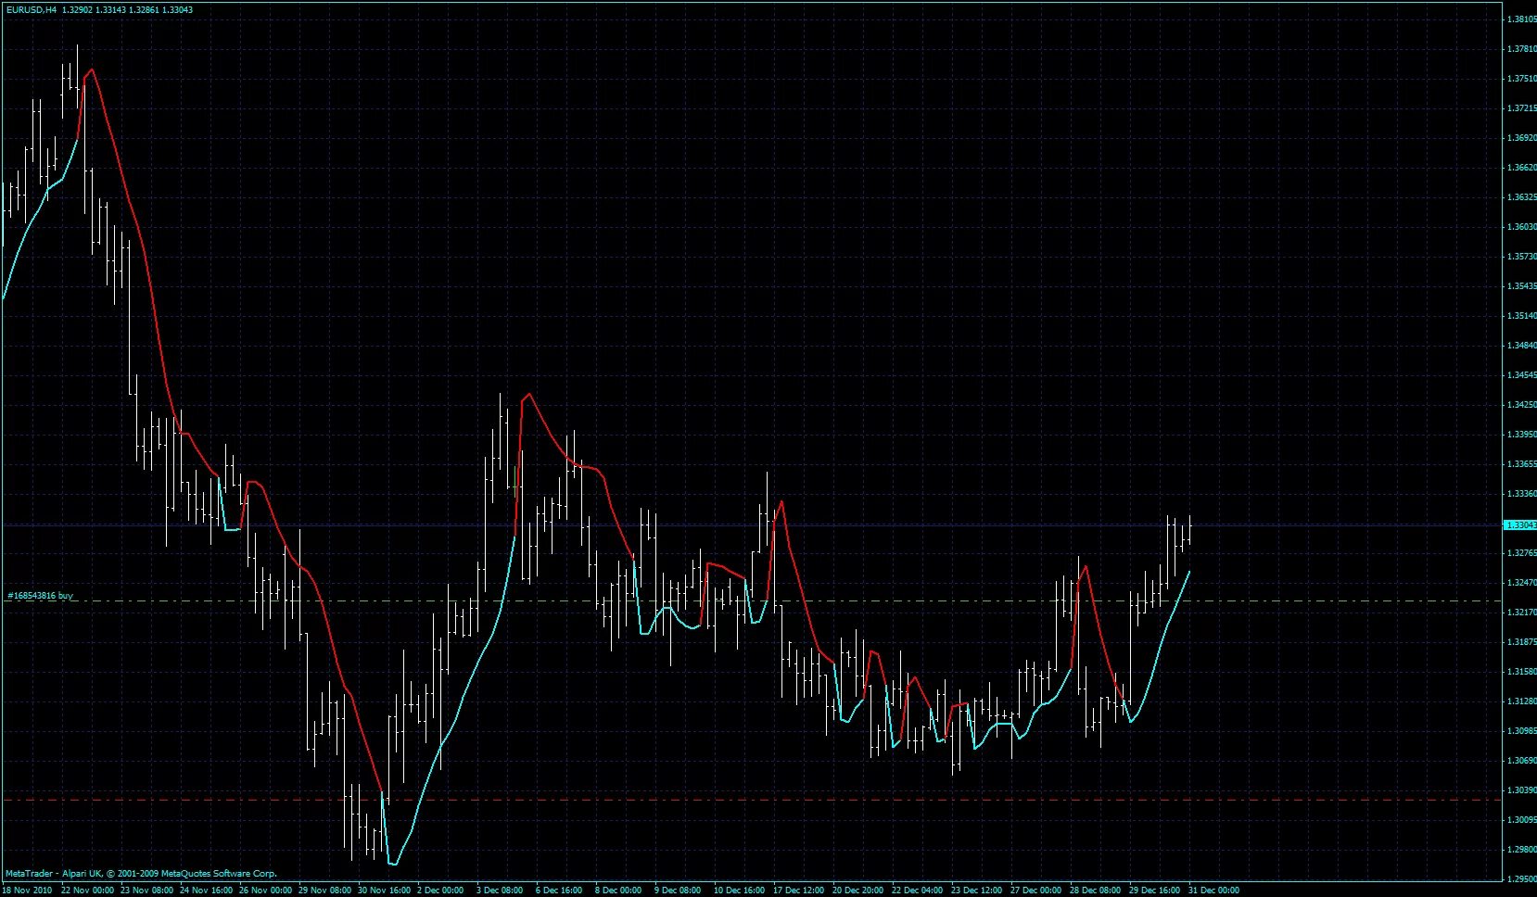Click the 29 Dec 16:00 time label
Viewport: 1537px width, 897px height.
[x=1155, y=891]
